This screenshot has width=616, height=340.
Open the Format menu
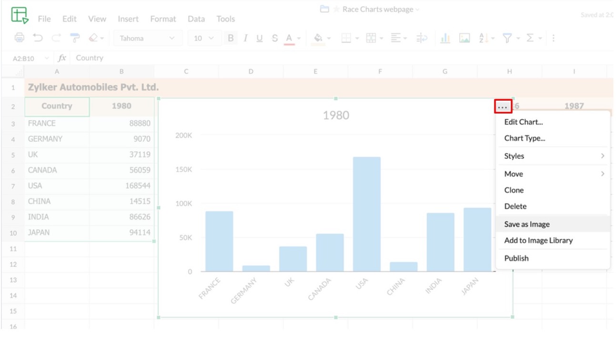point(163,19)
